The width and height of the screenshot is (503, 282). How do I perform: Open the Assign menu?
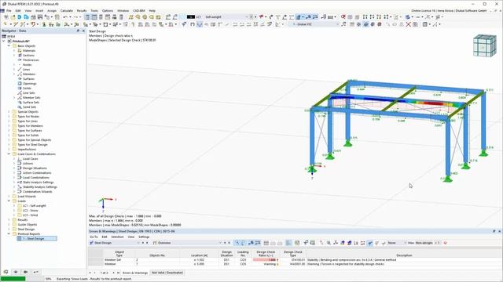coord(52,10)
